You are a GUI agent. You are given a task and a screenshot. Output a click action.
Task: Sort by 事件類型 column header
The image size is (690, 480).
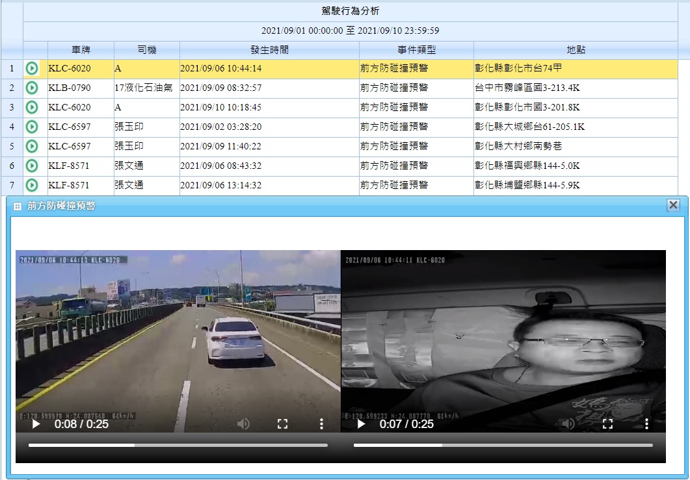pyautogui.click(x=416, y=50)
